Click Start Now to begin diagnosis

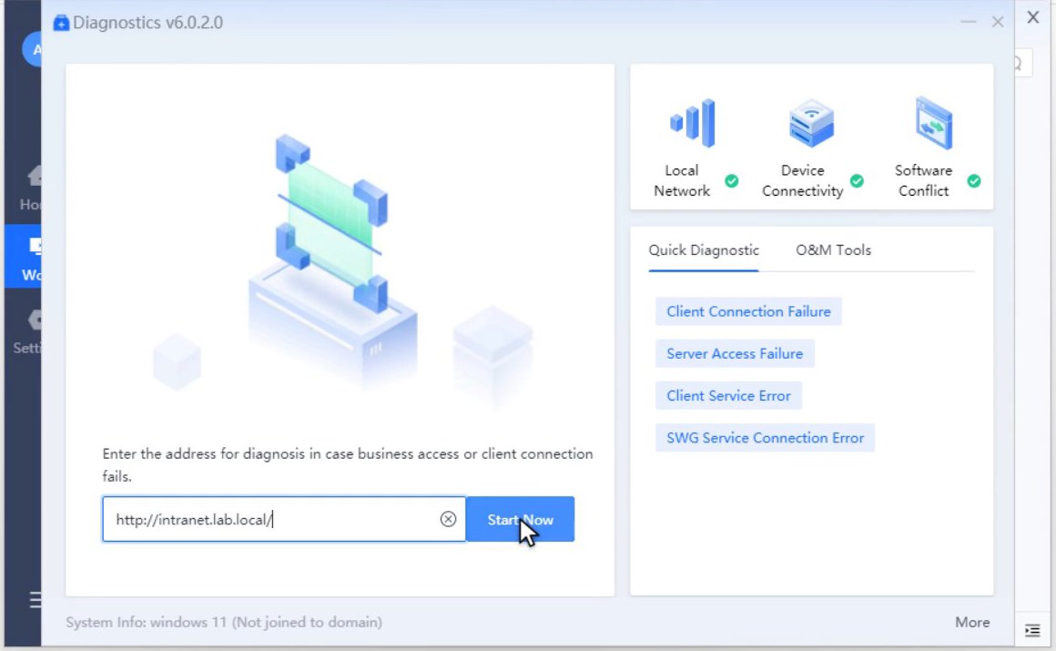(x=520, y=519)
